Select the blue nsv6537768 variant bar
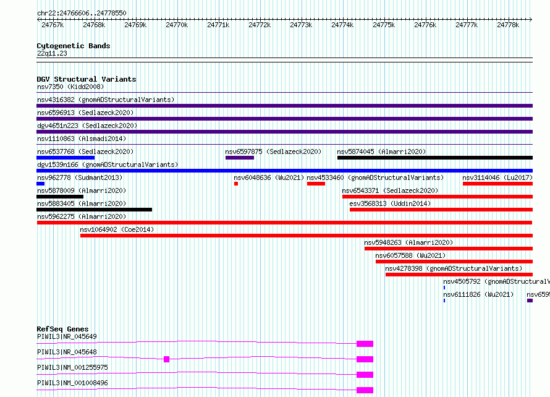 pyautogui.click(x=66, y=158)
